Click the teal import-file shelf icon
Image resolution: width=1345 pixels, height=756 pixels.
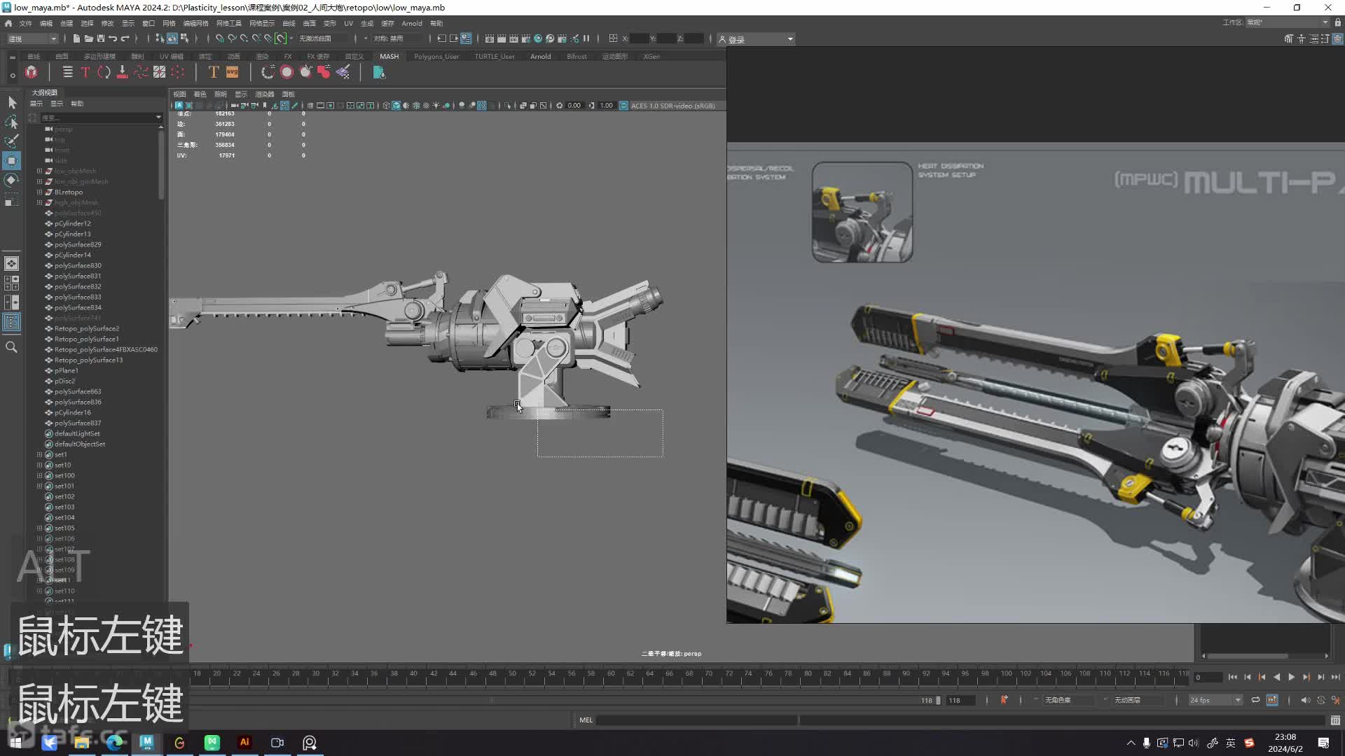pos(379,72)
